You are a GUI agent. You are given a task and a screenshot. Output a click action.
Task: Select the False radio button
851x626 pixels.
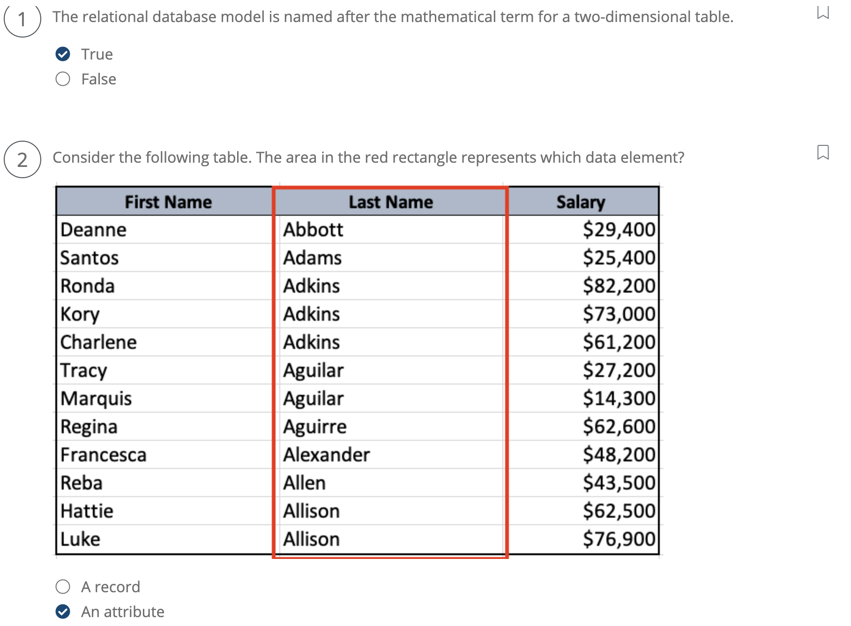pos(63,79)
